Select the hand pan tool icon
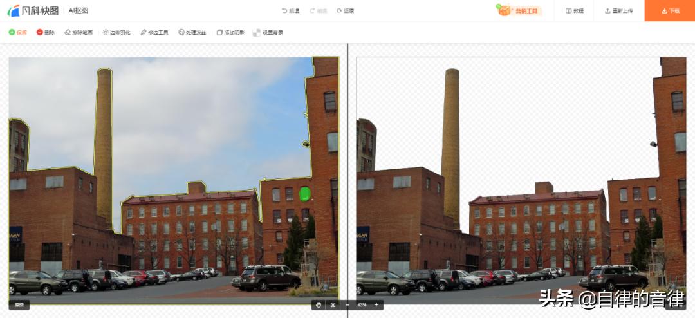695x318 pixels. (x=319, y=304)
